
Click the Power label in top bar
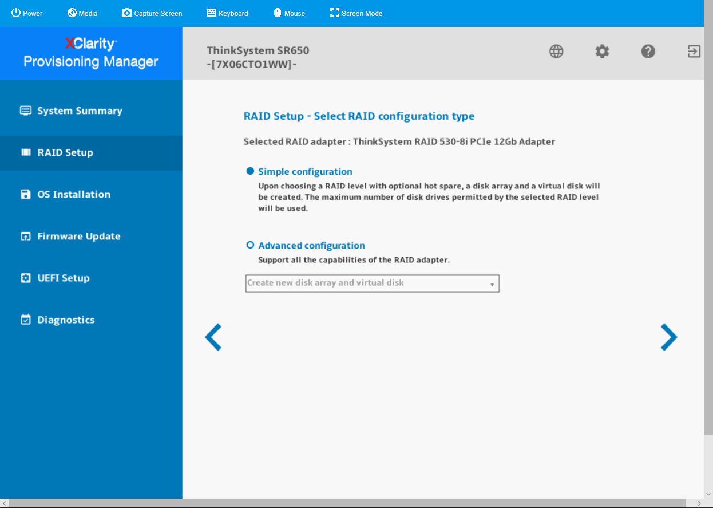(x=33, y=13)
